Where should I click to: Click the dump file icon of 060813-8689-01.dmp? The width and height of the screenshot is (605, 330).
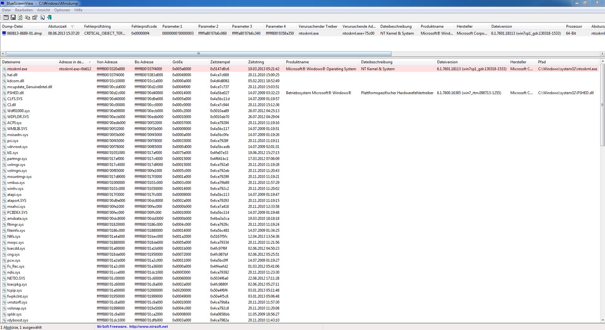point(4,33)
